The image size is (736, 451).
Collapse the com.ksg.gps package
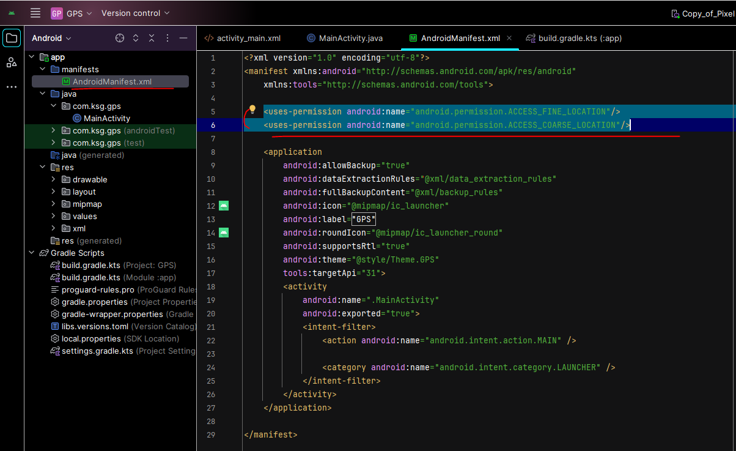(x=54, y=106)
